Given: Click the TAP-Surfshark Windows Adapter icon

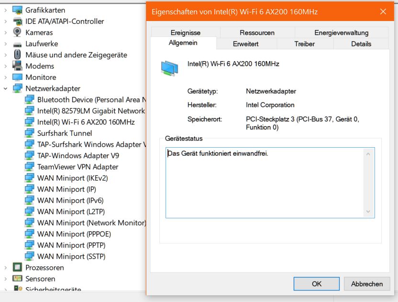Looking at the screenshot, I should (x=30, y=144).
